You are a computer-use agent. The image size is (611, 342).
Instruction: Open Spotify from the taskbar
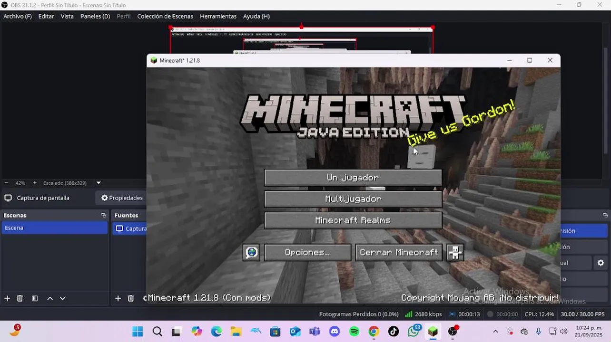pos(354,332)
